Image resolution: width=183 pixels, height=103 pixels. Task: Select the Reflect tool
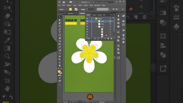(60, 35)
